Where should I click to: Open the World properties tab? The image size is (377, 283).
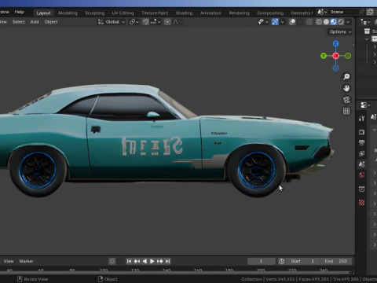(362, 175)
